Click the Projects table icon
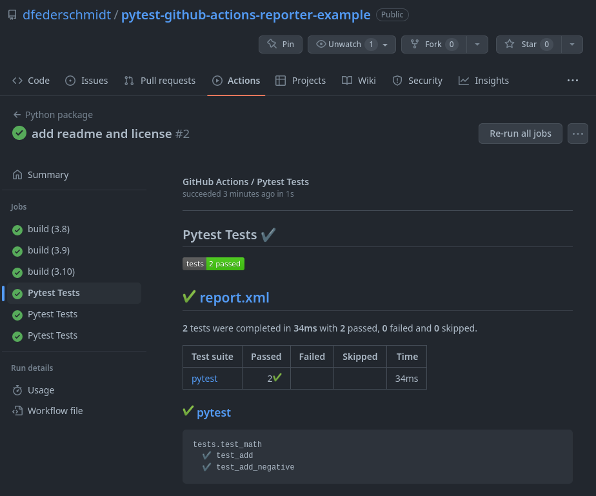This screenshot has height=496, width=596. (x=281, y=81)
